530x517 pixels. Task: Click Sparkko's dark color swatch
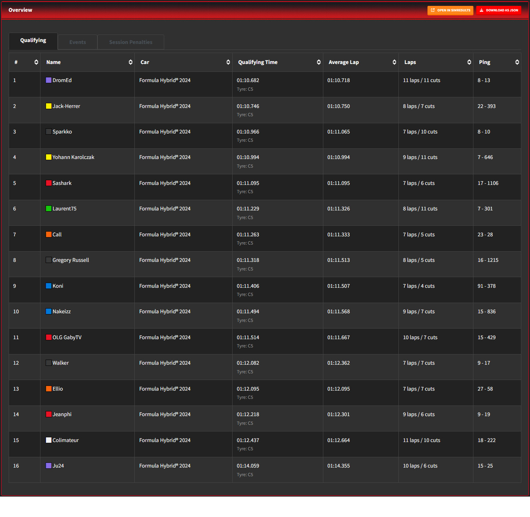[49, 132]
